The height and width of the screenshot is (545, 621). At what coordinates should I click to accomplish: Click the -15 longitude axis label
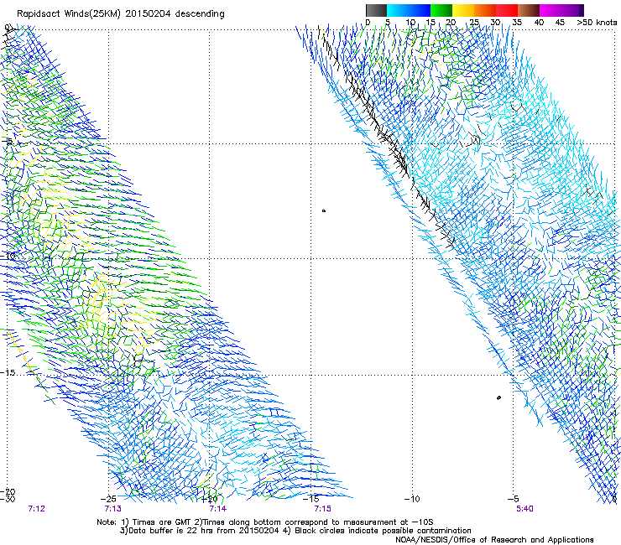[310, 499]
